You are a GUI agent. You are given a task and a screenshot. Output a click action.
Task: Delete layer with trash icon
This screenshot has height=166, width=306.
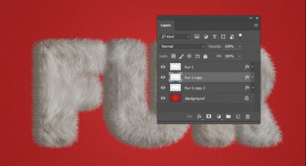(247, 117)
